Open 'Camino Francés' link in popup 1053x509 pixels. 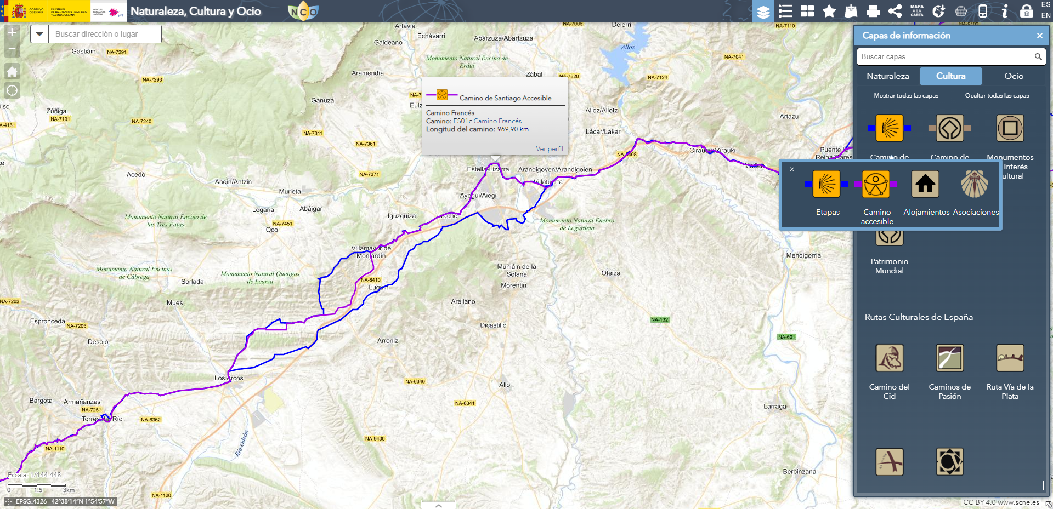pyautogui.click(x=497, y=121)
